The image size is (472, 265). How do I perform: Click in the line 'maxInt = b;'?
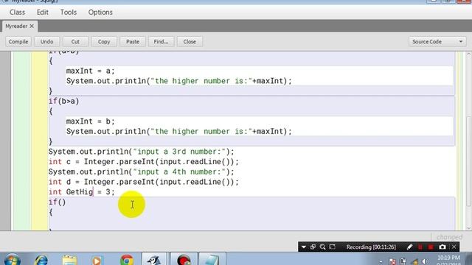[x=90, y=121]
